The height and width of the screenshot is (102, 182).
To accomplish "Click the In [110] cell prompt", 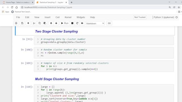I will pos(27,87).
